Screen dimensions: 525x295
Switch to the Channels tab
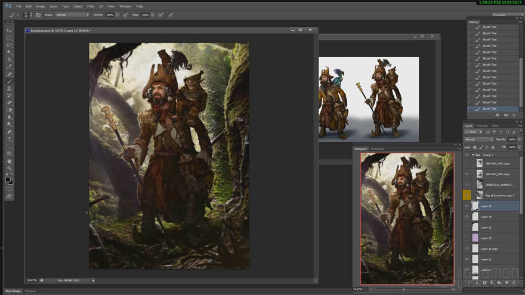[x=482, y=126]
